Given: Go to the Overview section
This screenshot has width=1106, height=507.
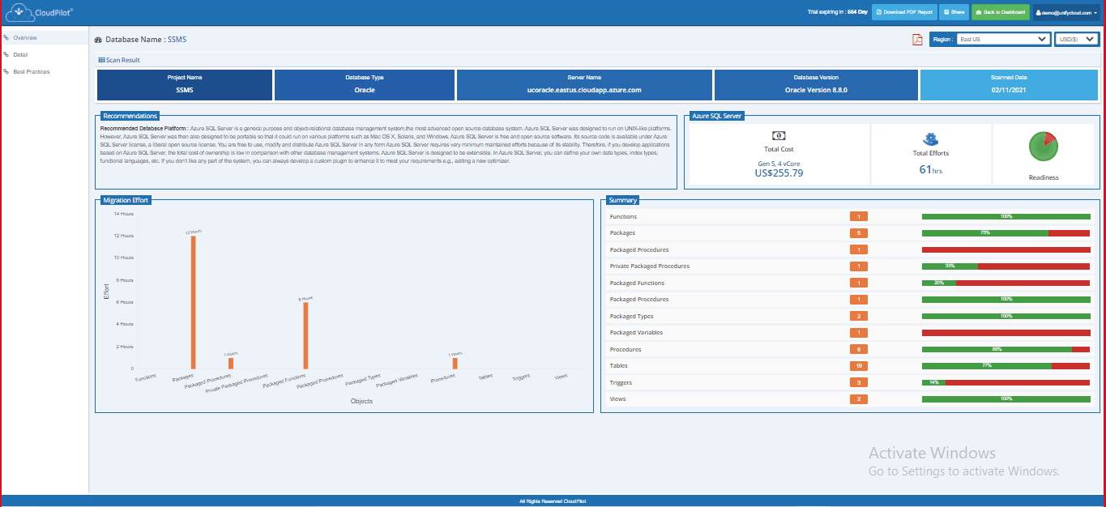Looking at the screenshot, I should pyautogui.click(x=25, y=38).
